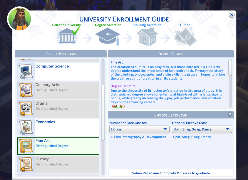Screen dimensions: 248x180
Task: Click the Optional Elective Class label
Action: click(x=190, y=123)
